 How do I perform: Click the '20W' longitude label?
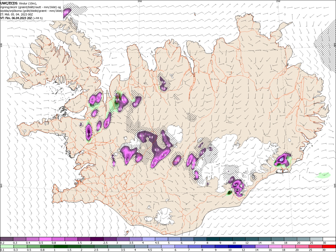(140, 1)
